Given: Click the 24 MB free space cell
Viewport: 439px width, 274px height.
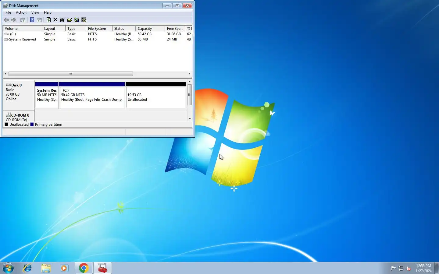Looking at the screenshot, I should click(x=172, y=39).
